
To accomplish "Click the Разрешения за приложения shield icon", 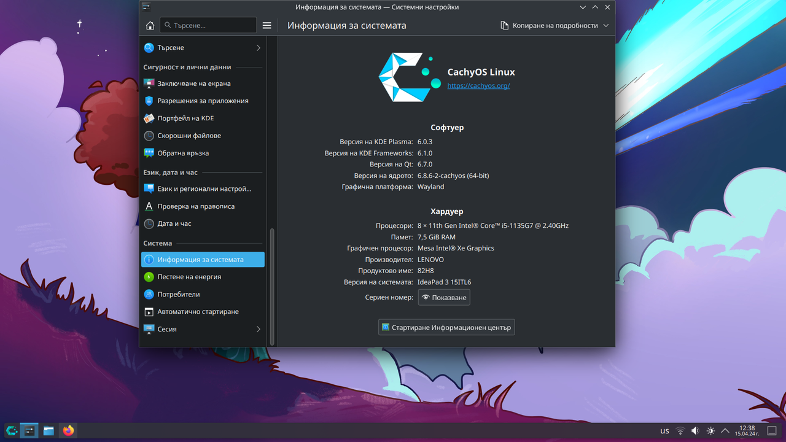I will (x=149, y=101).
